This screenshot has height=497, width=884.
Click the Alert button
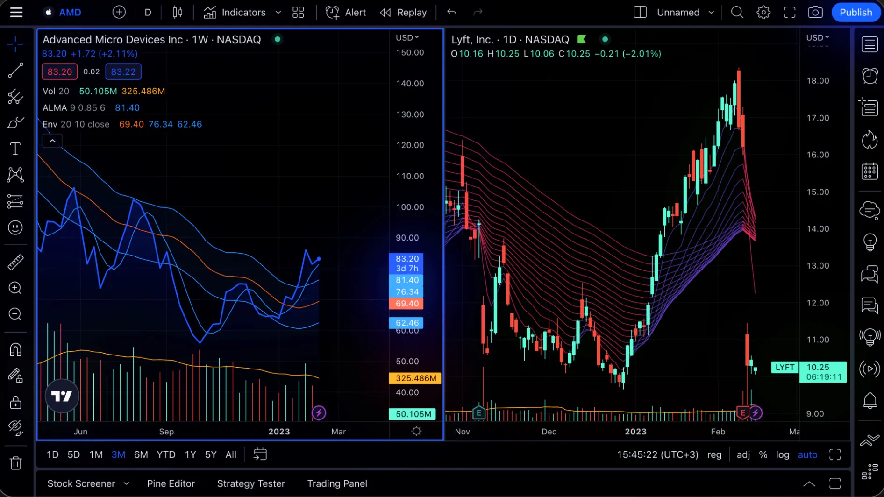tap(346, 13)
